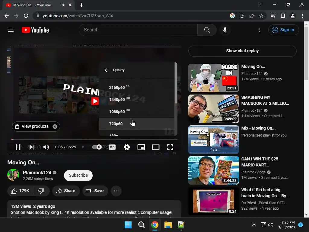Open media controls icon in toolbar
Viewport: 309px width, 232px height.
[x=273, y=16]
